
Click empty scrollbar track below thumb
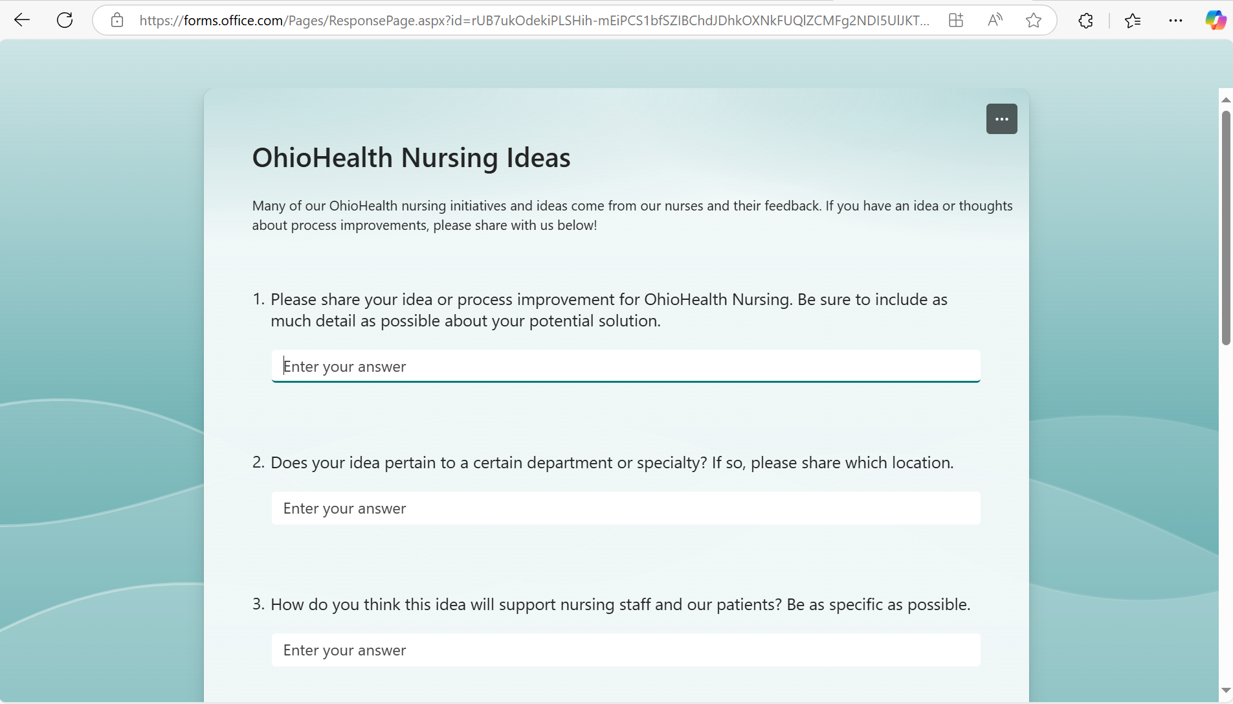1225,518
